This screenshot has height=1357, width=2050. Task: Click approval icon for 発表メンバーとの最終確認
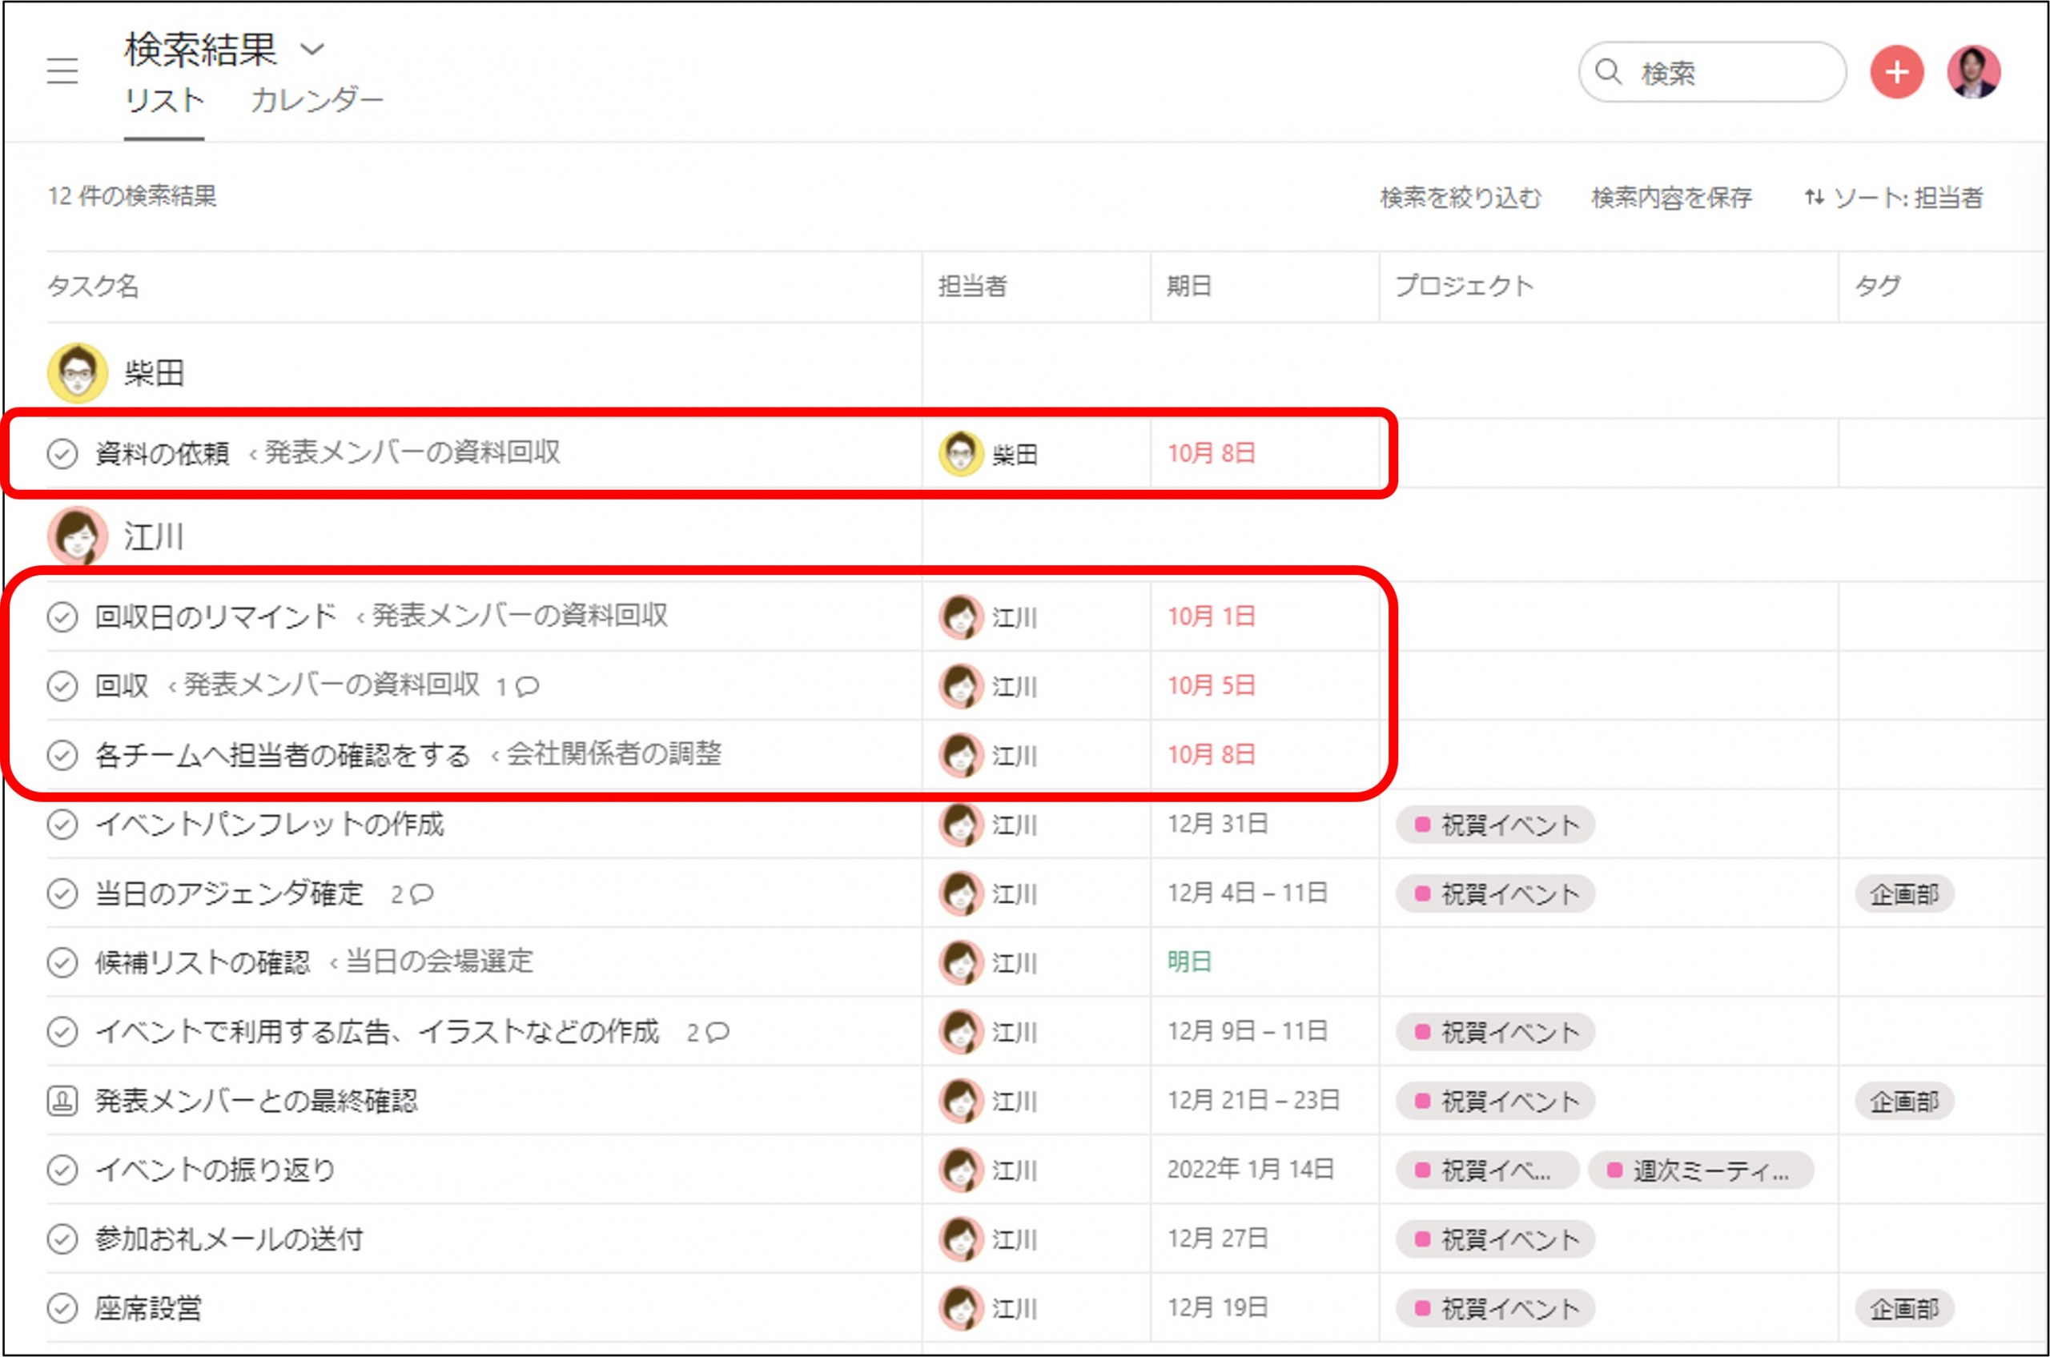click(x=62, y=1101)
